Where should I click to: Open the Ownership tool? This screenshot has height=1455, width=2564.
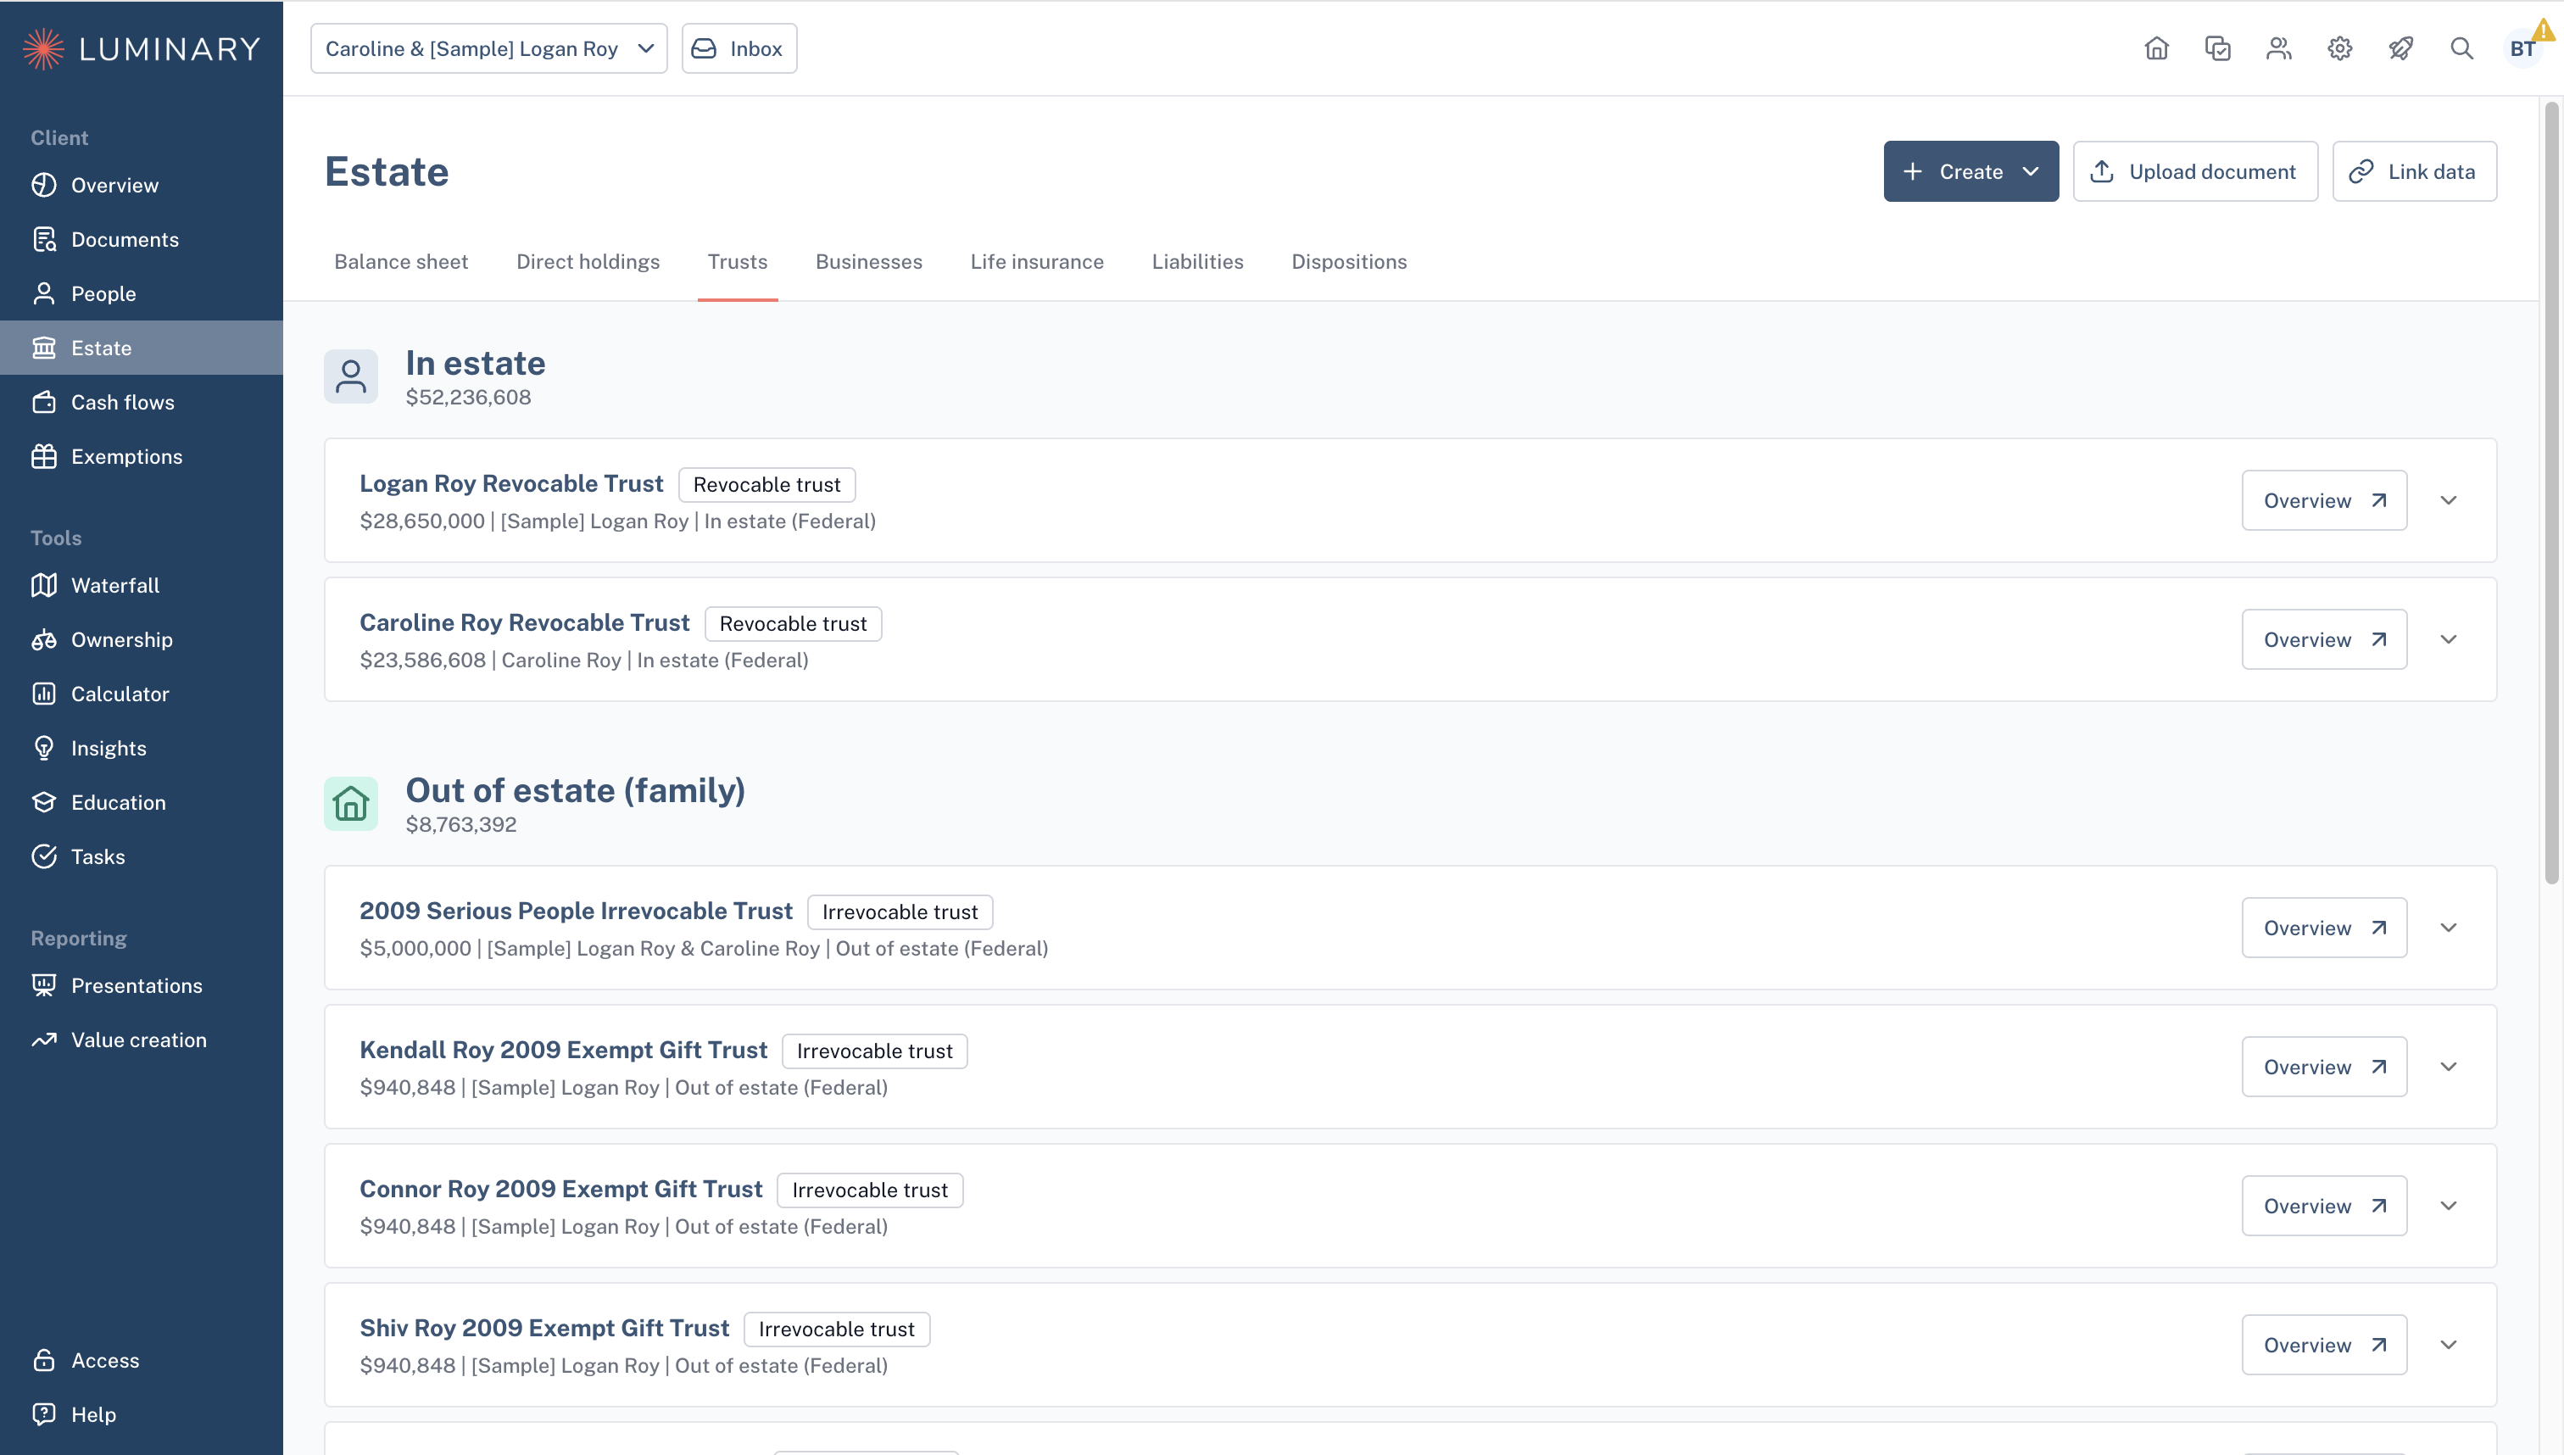click(x=142, y=639)
